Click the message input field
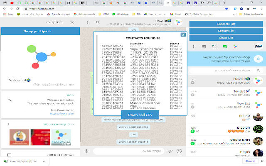The width and height of the screenshot is (266, 166). click(x=129, y=151)
